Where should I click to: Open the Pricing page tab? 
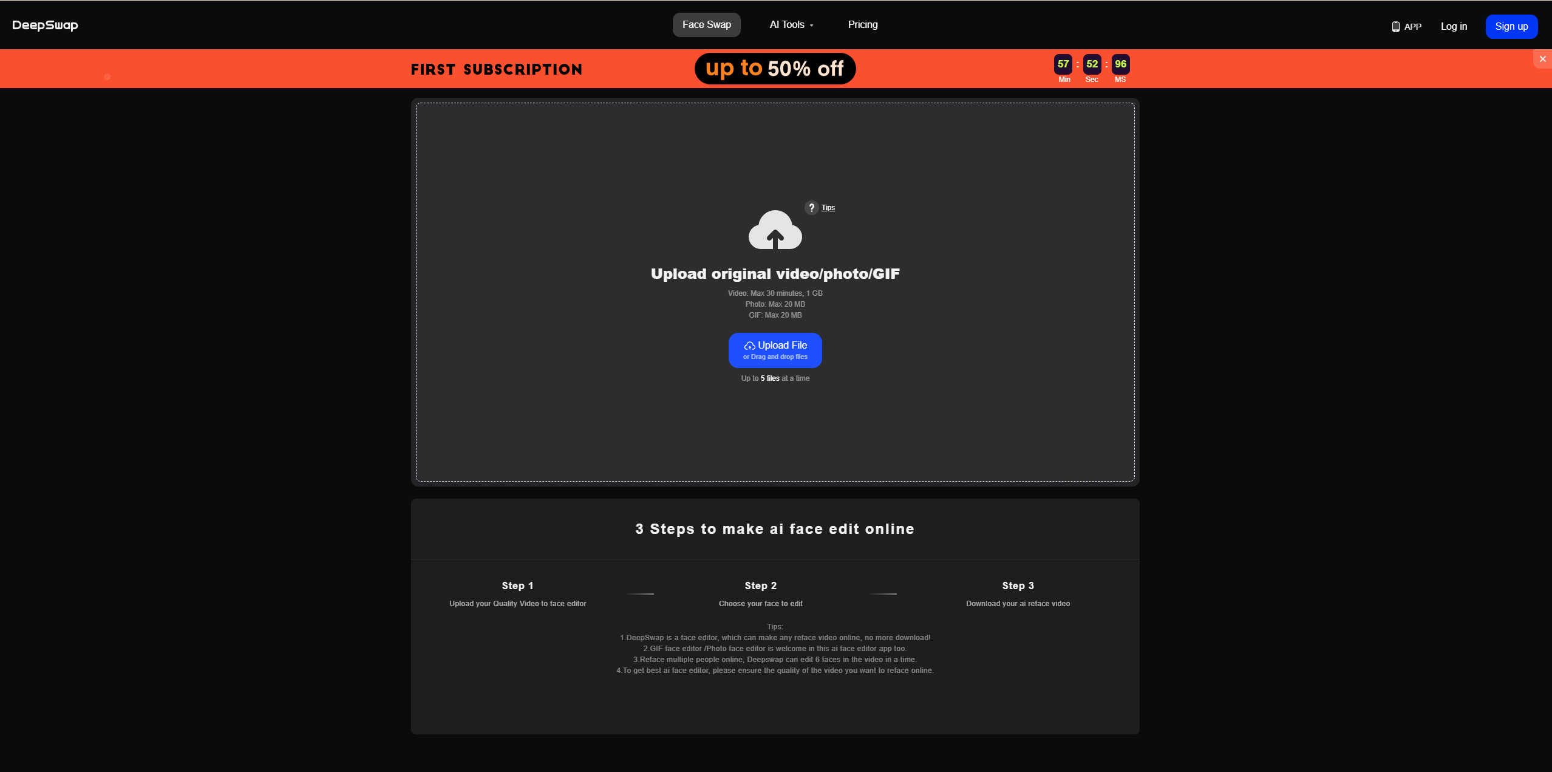[862, 24]
